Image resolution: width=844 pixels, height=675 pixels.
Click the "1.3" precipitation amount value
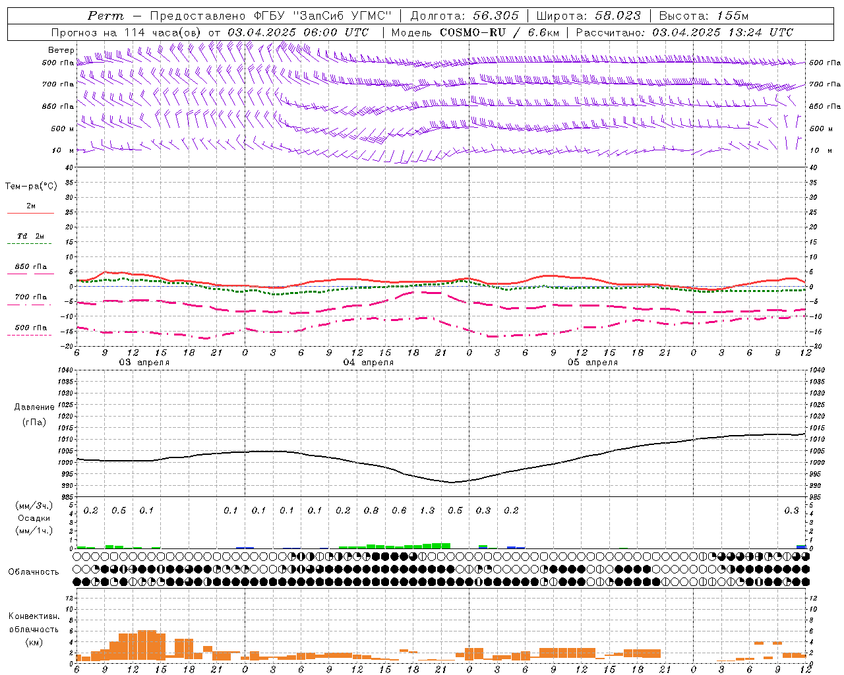coord(427,510)
